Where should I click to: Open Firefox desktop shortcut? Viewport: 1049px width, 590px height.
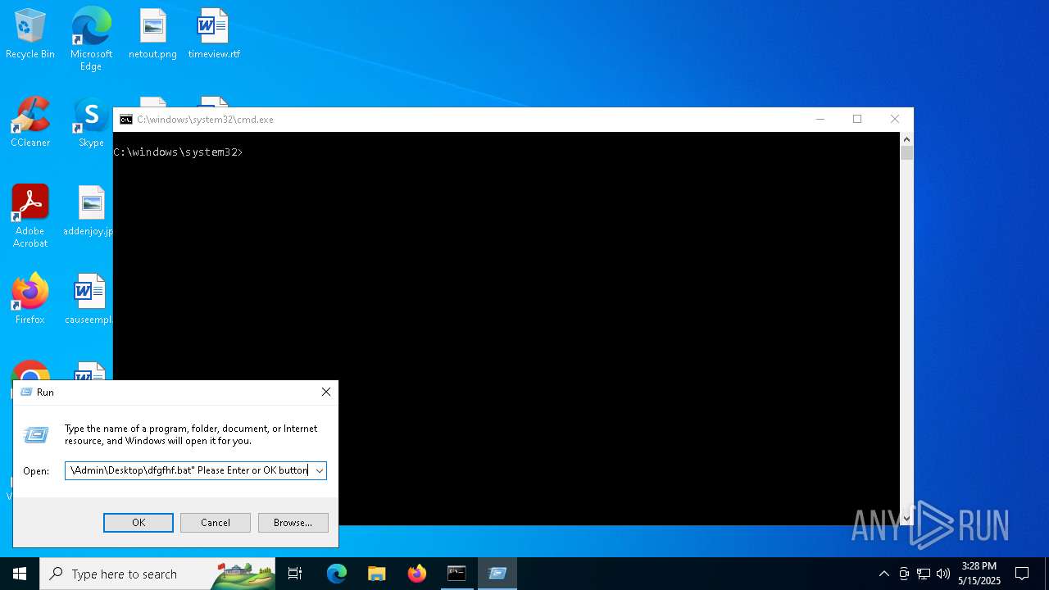tap(30, 299)
